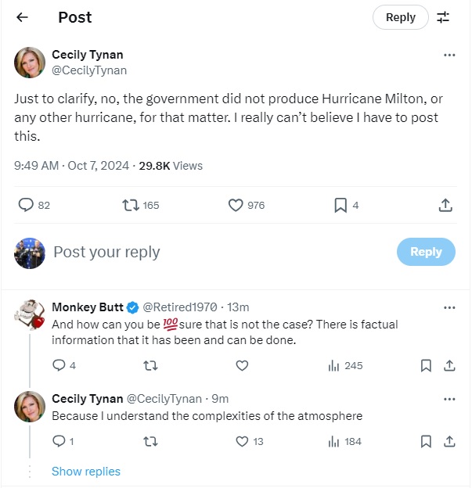
Task: Like Monkey Butt's reply
Action: (242, 365)
